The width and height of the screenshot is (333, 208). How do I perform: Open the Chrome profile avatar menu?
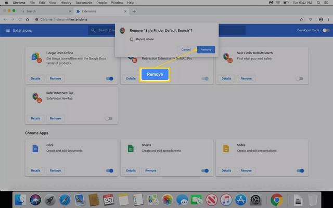pos(321,19)
